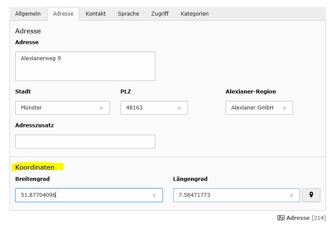Click into the Stadt input field
Image resolution: width=336 pixels, height=225 pixels.
point(56,108)
